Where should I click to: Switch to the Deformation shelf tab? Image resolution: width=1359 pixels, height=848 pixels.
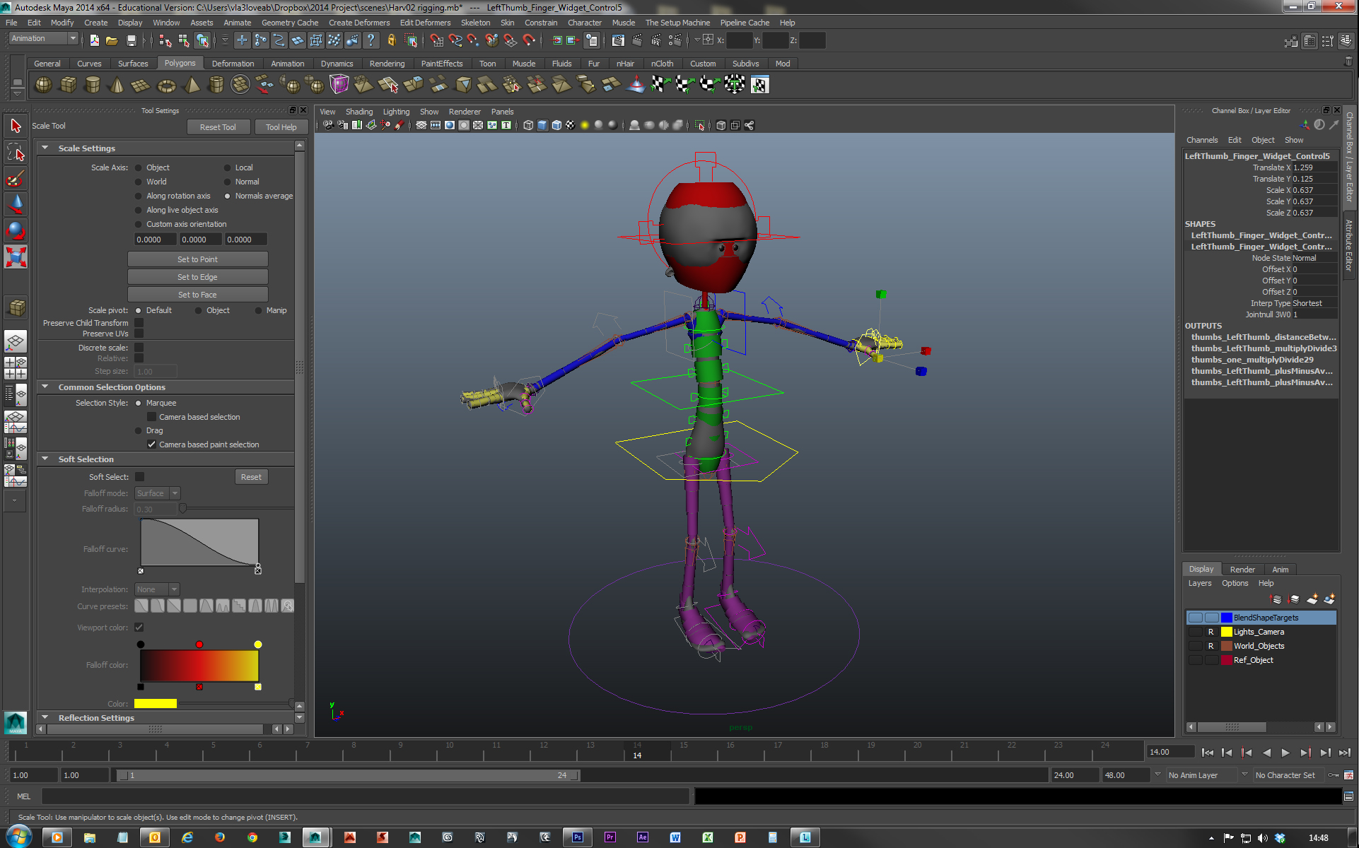(232, 64)
